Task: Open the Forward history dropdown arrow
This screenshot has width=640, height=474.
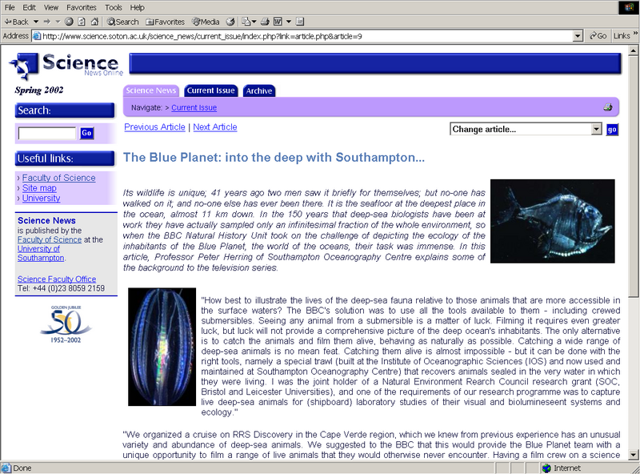Action: point(58,22)
